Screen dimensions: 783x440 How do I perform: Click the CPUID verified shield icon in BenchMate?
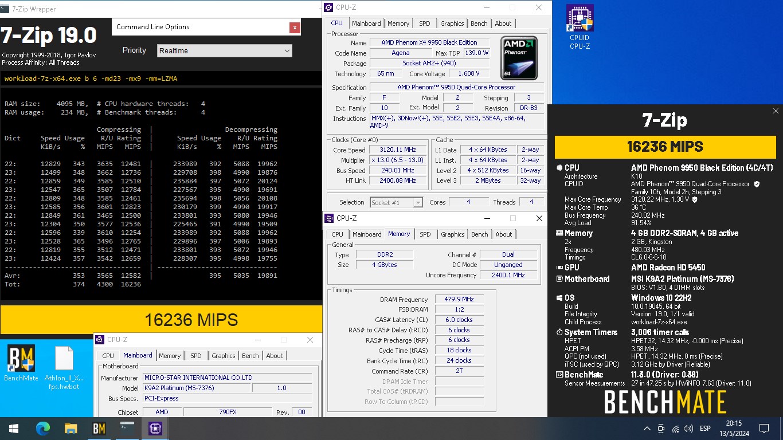click(757, 184)
